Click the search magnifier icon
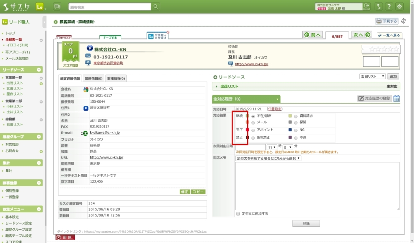 point(156,7)
